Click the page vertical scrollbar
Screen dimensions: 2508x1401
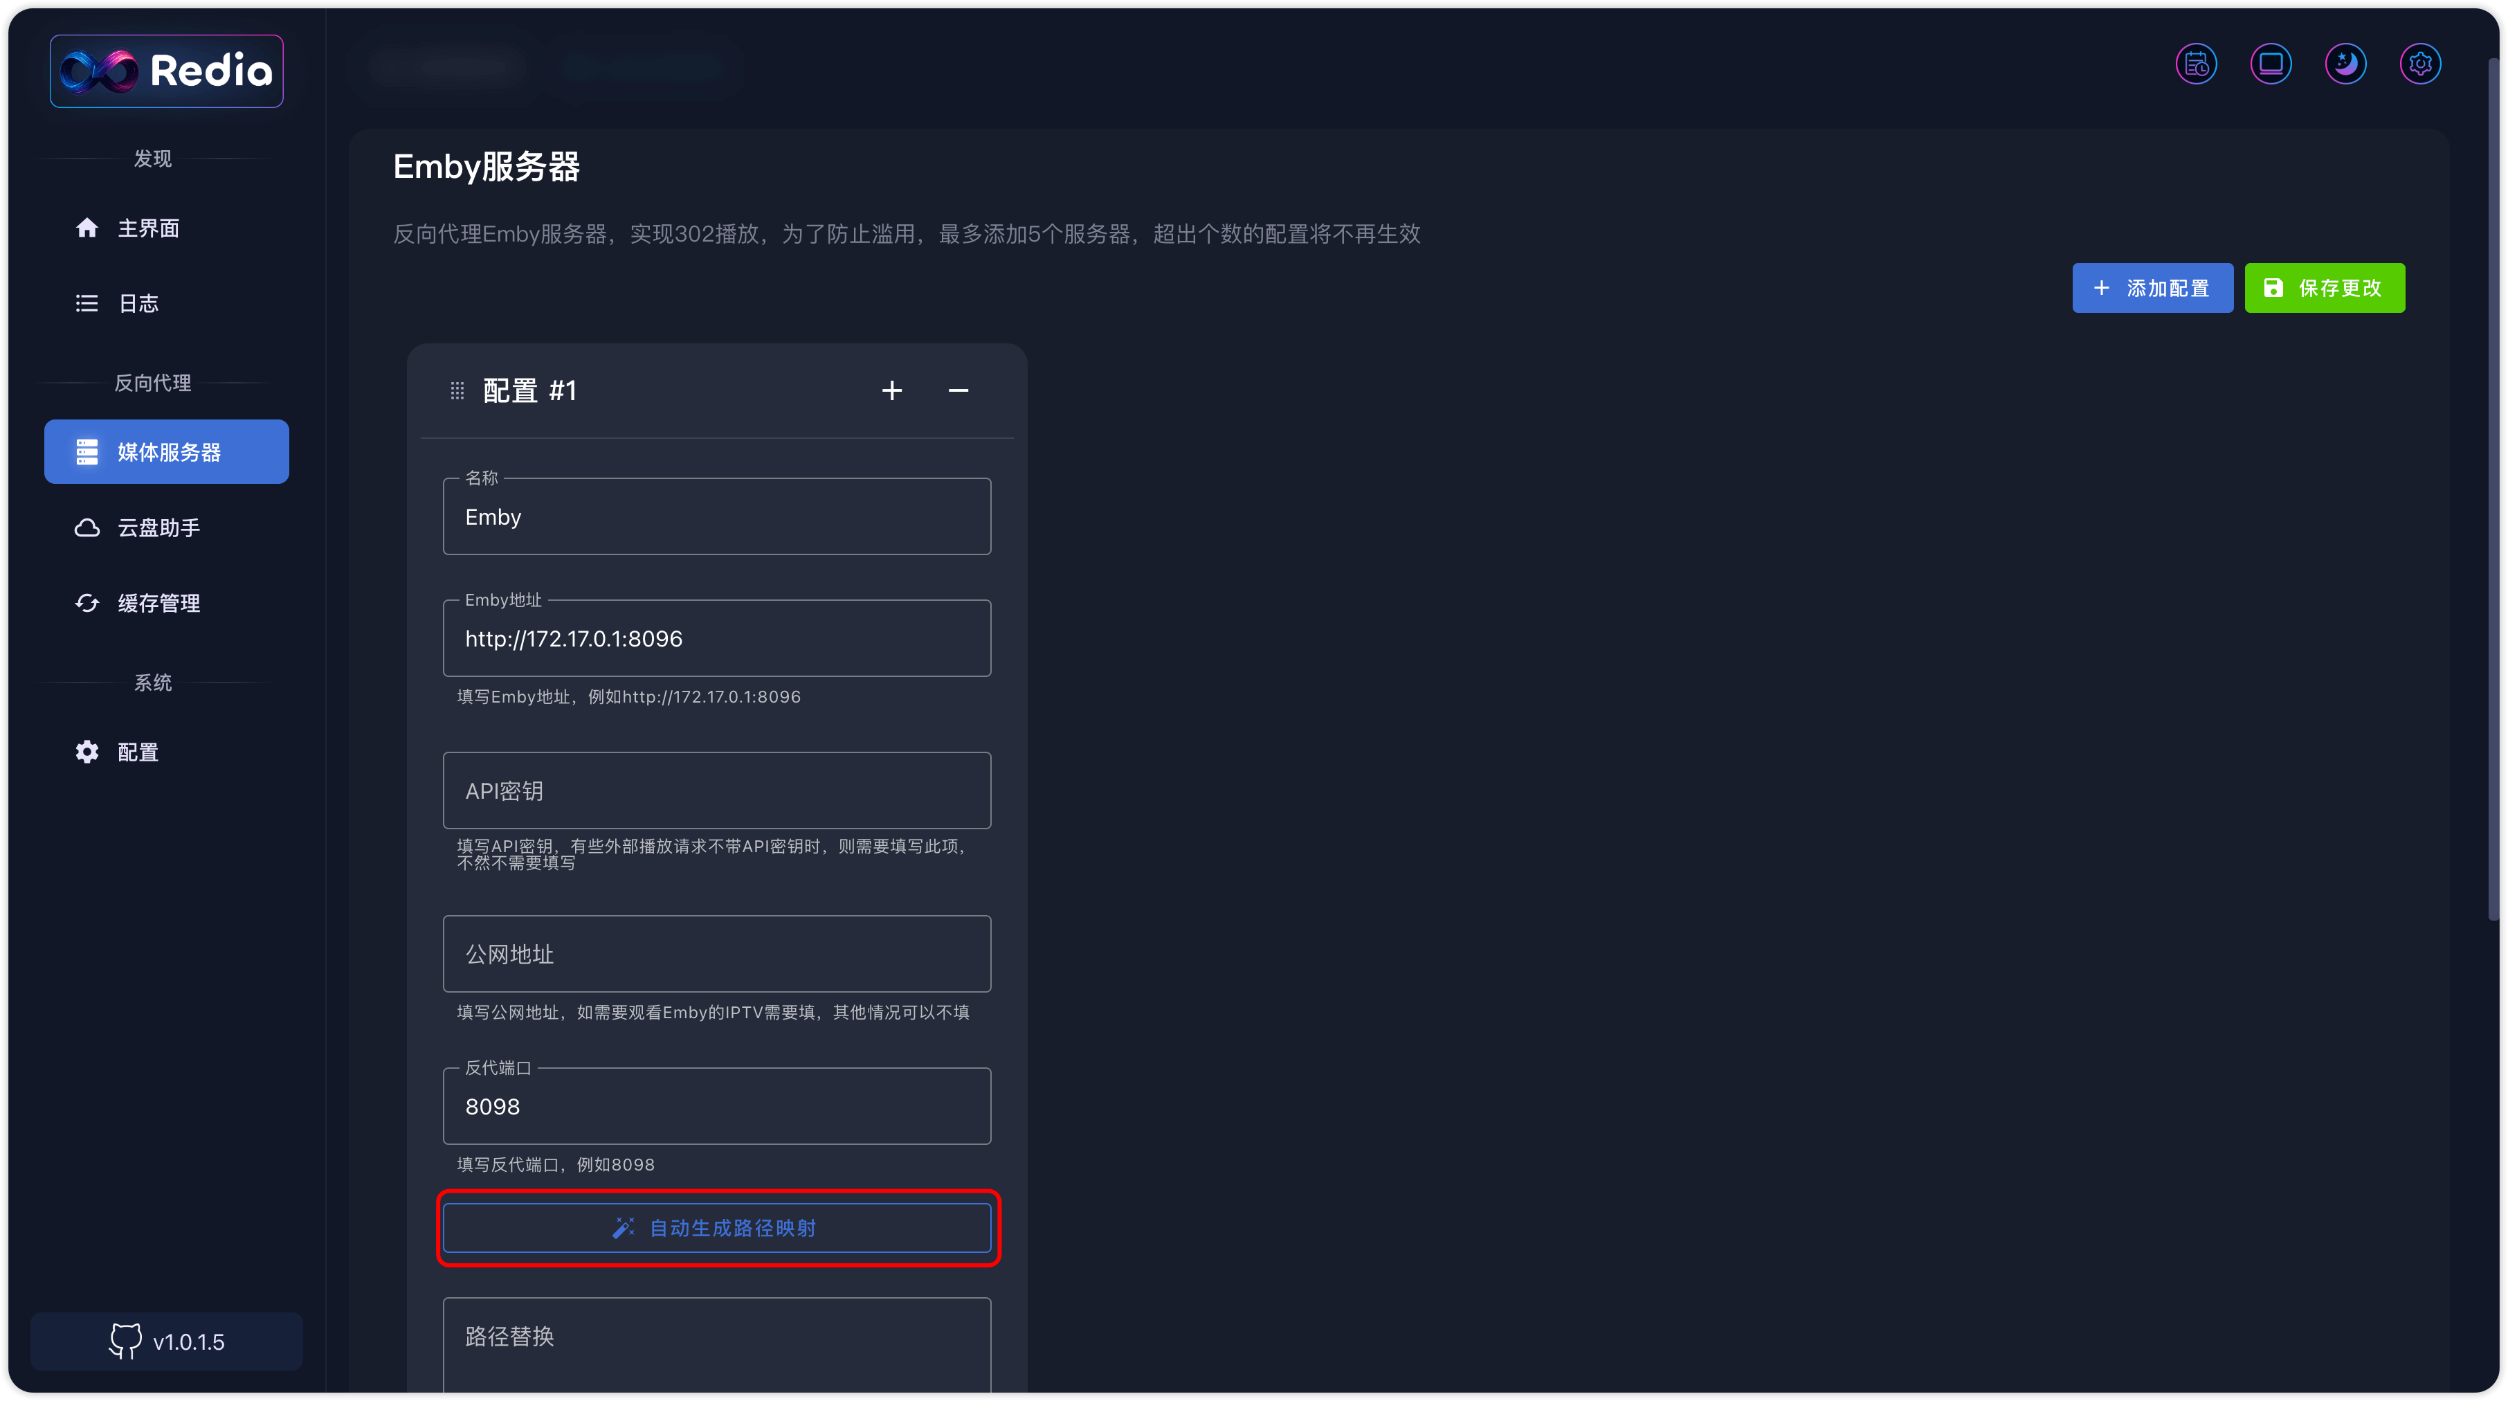[x=2493, y=487]
